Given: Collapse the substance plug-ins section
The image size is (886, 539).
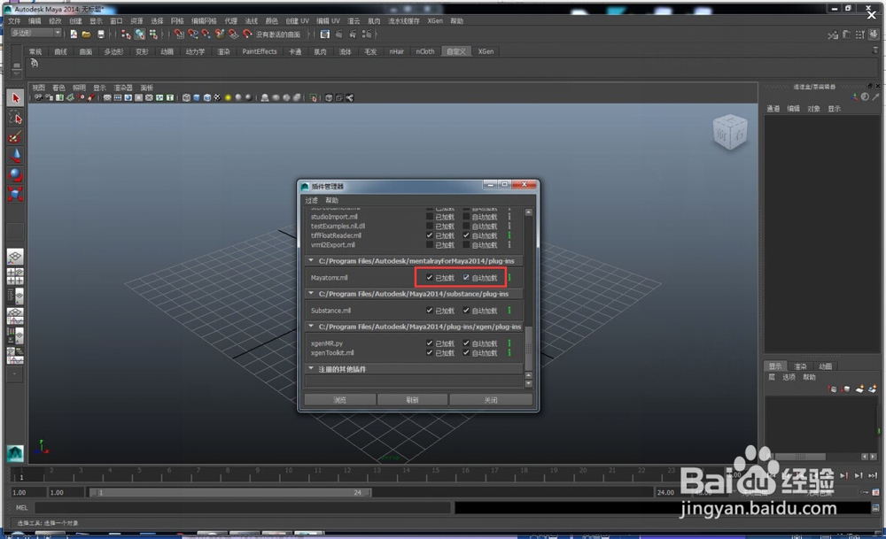Looking at the screenshot, I should pyautogui.click(x=311, y=294).
